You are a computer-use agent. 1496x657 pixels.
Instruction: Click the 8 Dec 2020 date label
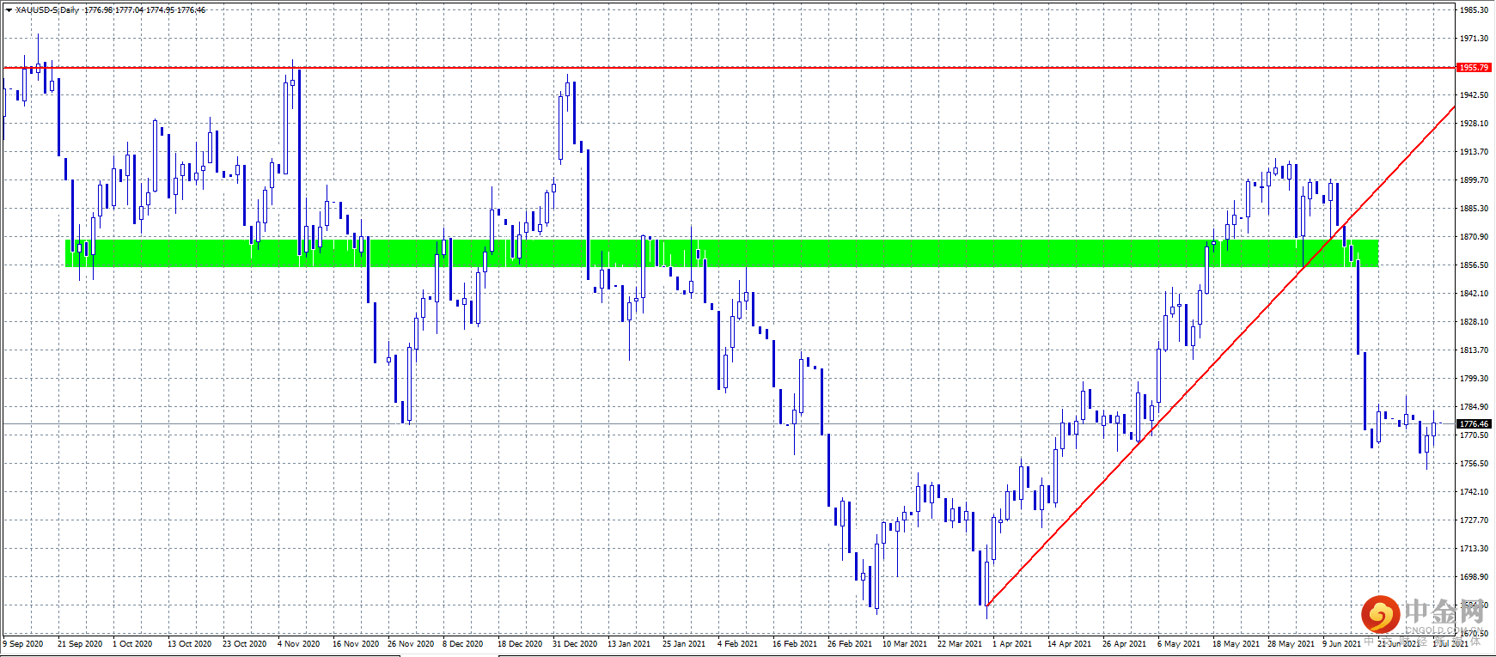[x=463, y=644]
